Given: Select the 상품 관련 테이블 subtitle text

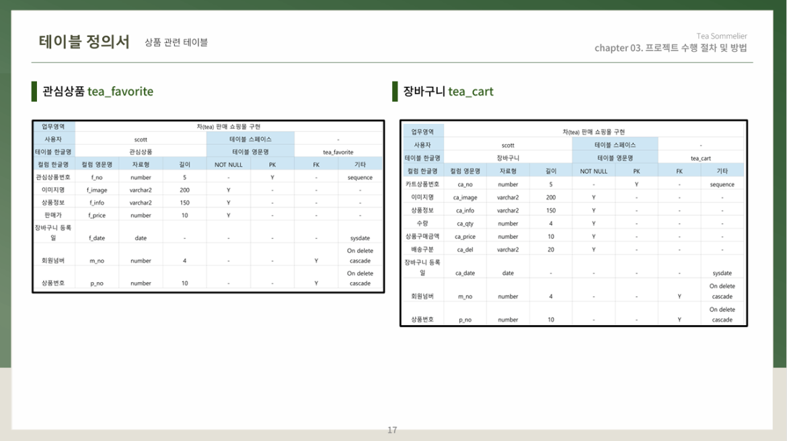Looking at the screenshot, I should point(176,42).
